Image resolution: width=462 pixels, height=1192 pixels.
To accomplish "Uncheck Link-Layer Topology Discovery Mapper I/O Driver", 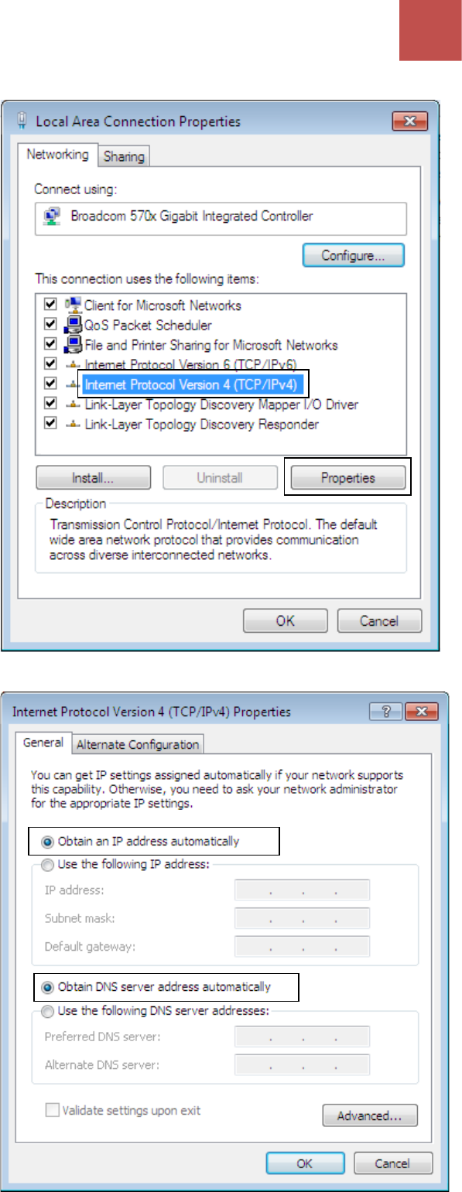I will pos(51,404).
